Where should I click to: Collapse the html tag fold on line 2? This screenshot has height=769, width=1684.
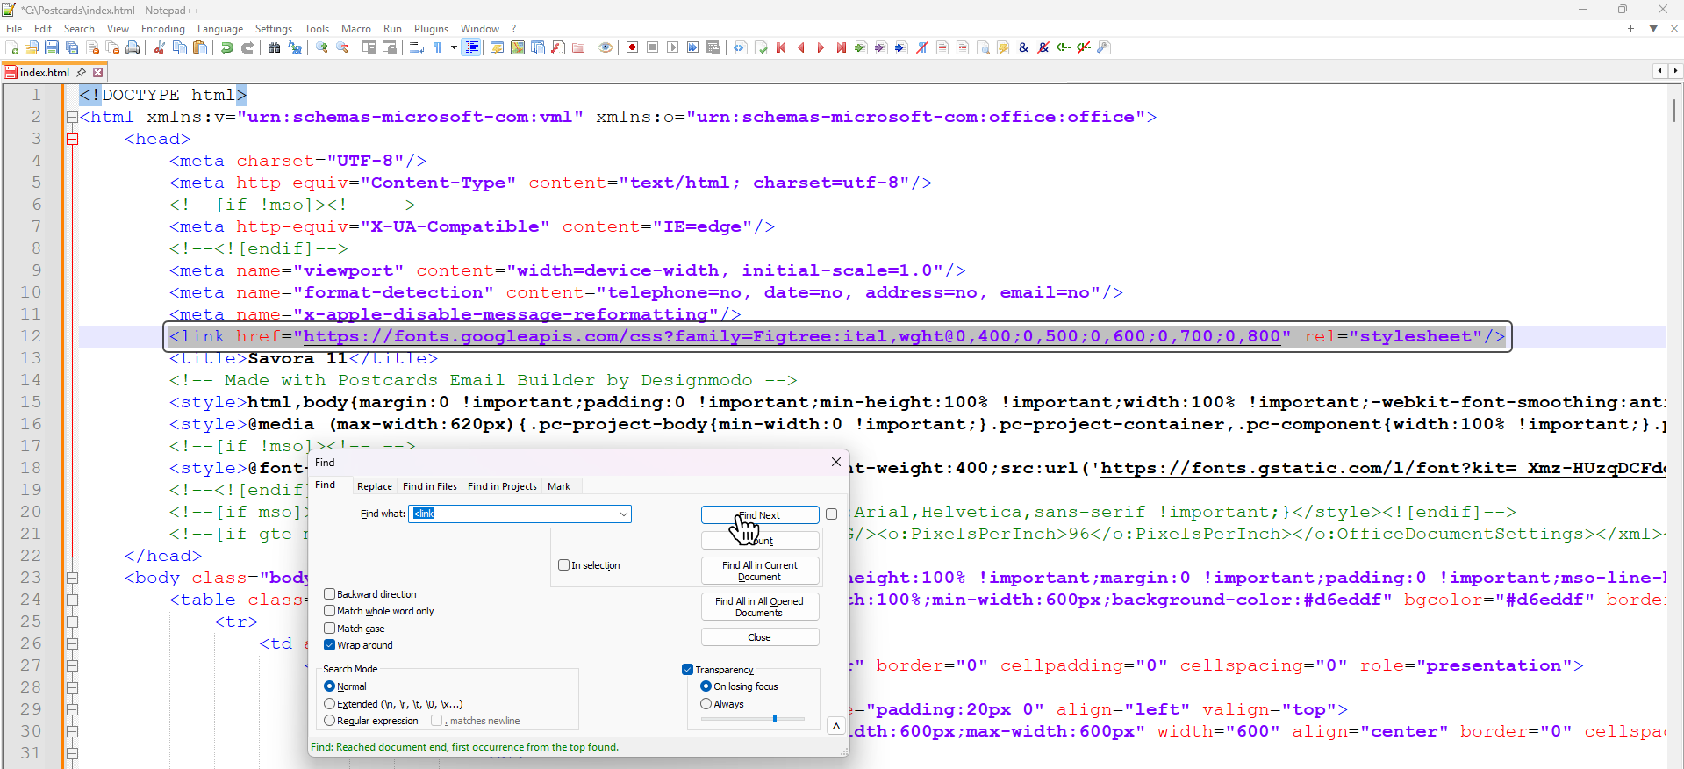click(72, 117)
